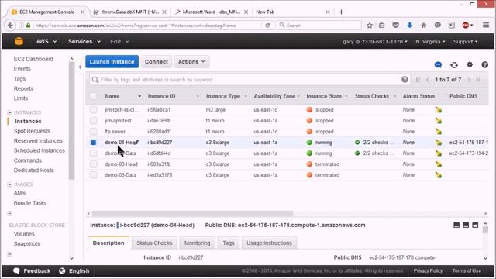The width and height of the screenshot is (496, 279).
Task: Click the Launch Instance button
Action: point(112,62)
